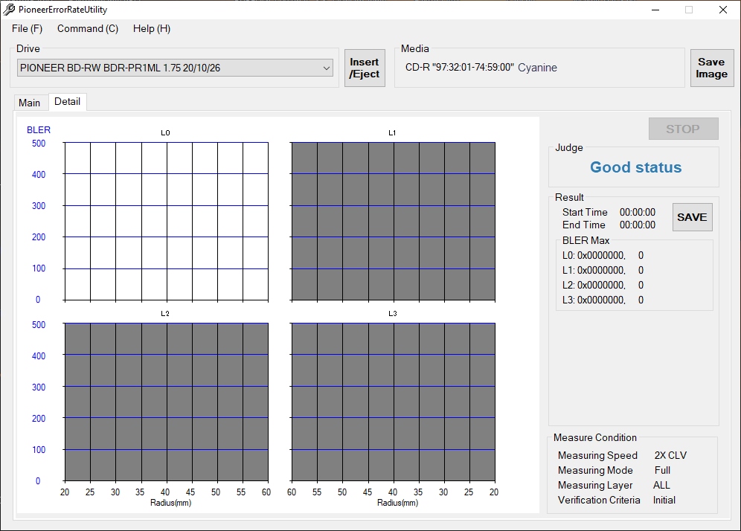
Task: Open the Help (H) menu
Action: [x=152, y=28]
